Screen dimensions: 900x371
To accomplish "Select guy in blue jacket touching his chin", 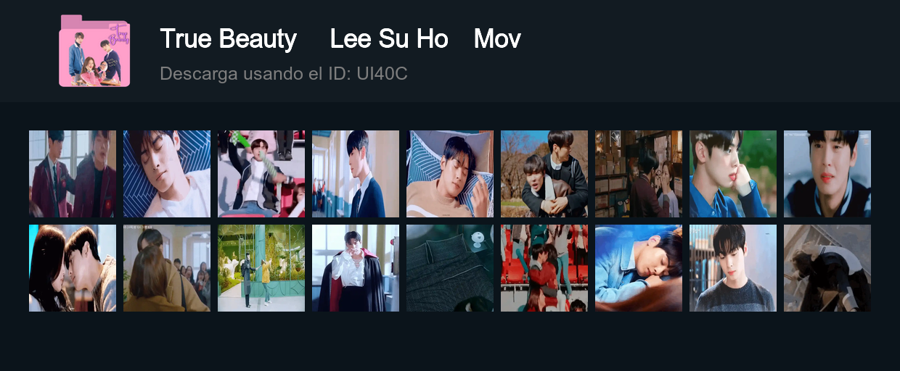I will coord(733,174).
